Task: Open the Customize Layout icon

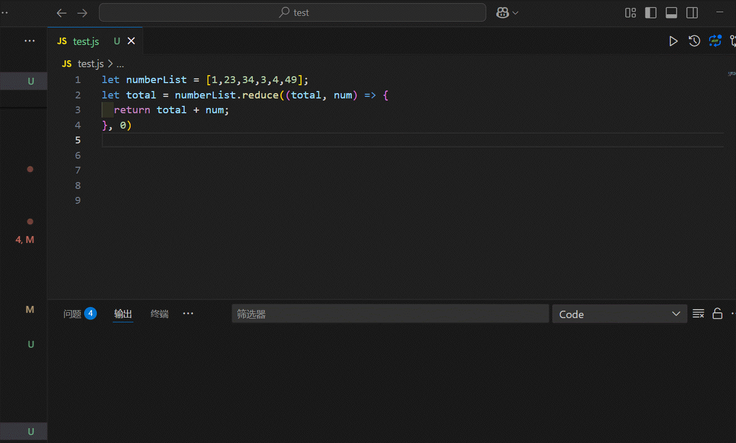Action: (x=630, y=13)
